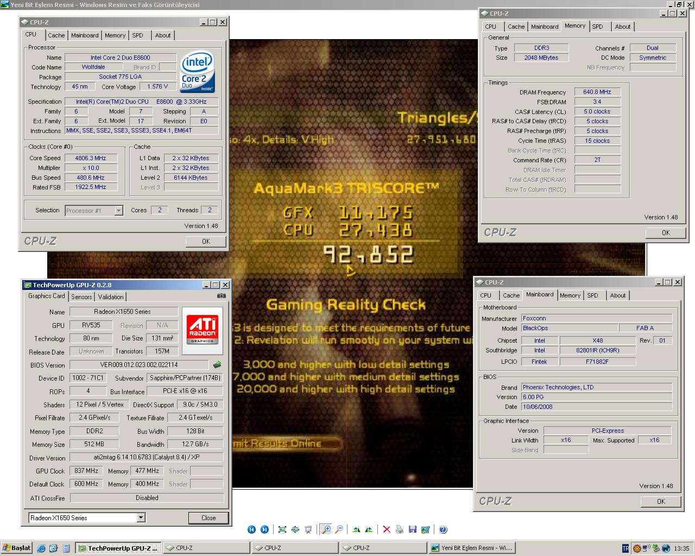Open the Cache tab in CPU window
The height and width of the screenshot is (556, 695).
click(x=56, y=35)
